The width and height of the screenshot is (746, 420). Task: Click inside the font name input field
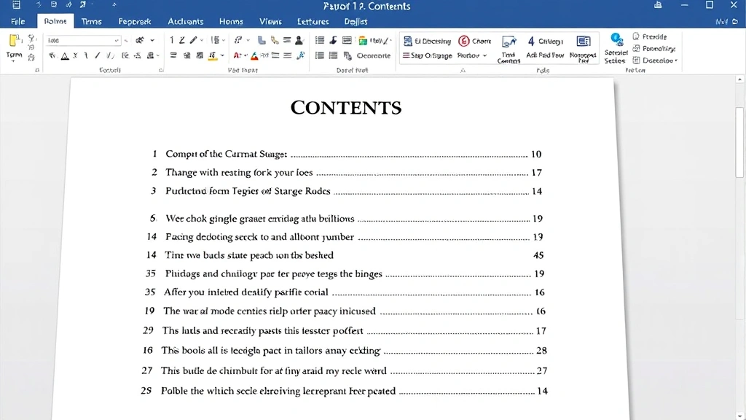pos(76,40)
